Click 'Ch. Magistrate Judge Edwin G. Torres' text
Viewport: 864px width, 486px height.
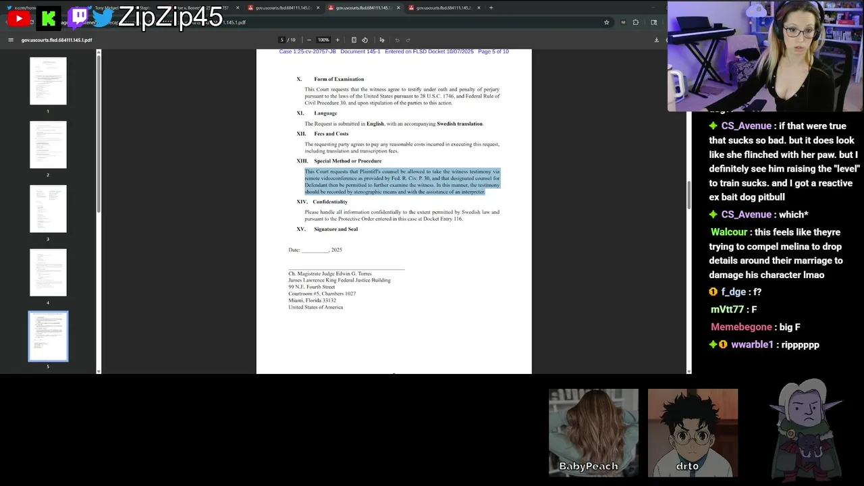(x=330, y=273)
